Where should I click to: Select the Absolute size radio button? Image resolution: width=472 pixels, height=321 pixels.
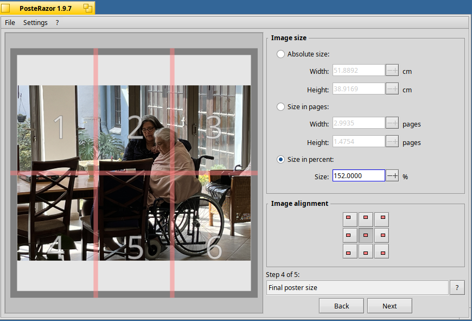pyautogui.click(x=280, y=54)
